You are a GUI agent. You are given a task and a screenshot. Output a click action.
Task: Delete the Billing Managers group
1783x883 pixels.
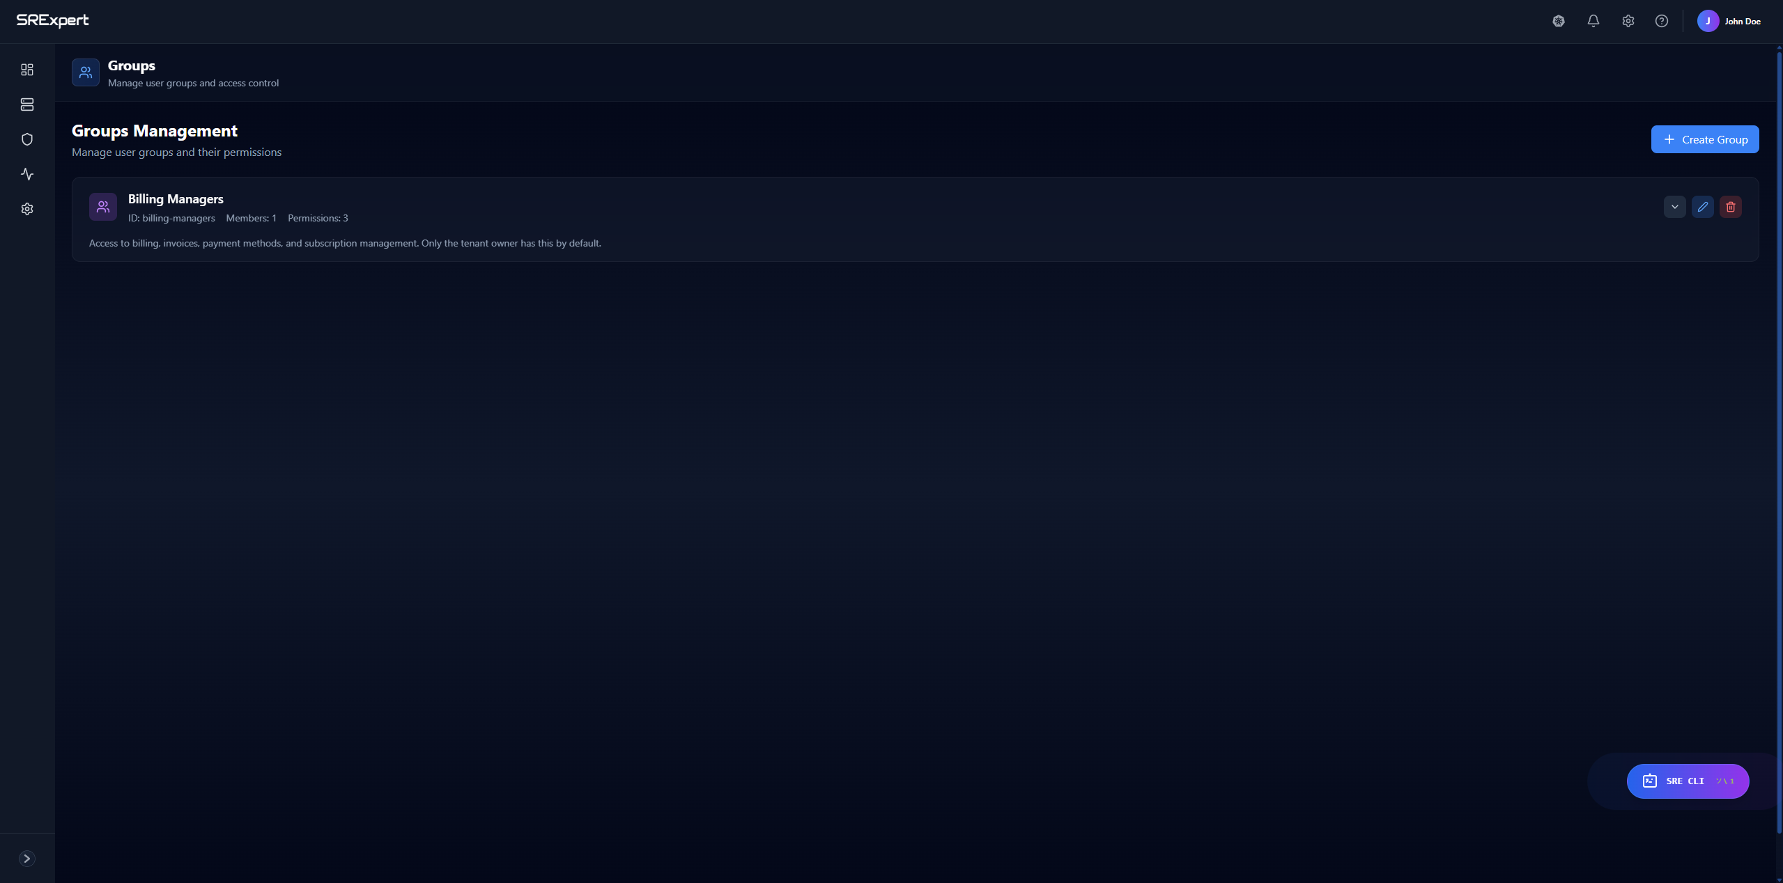[1730, 207]
